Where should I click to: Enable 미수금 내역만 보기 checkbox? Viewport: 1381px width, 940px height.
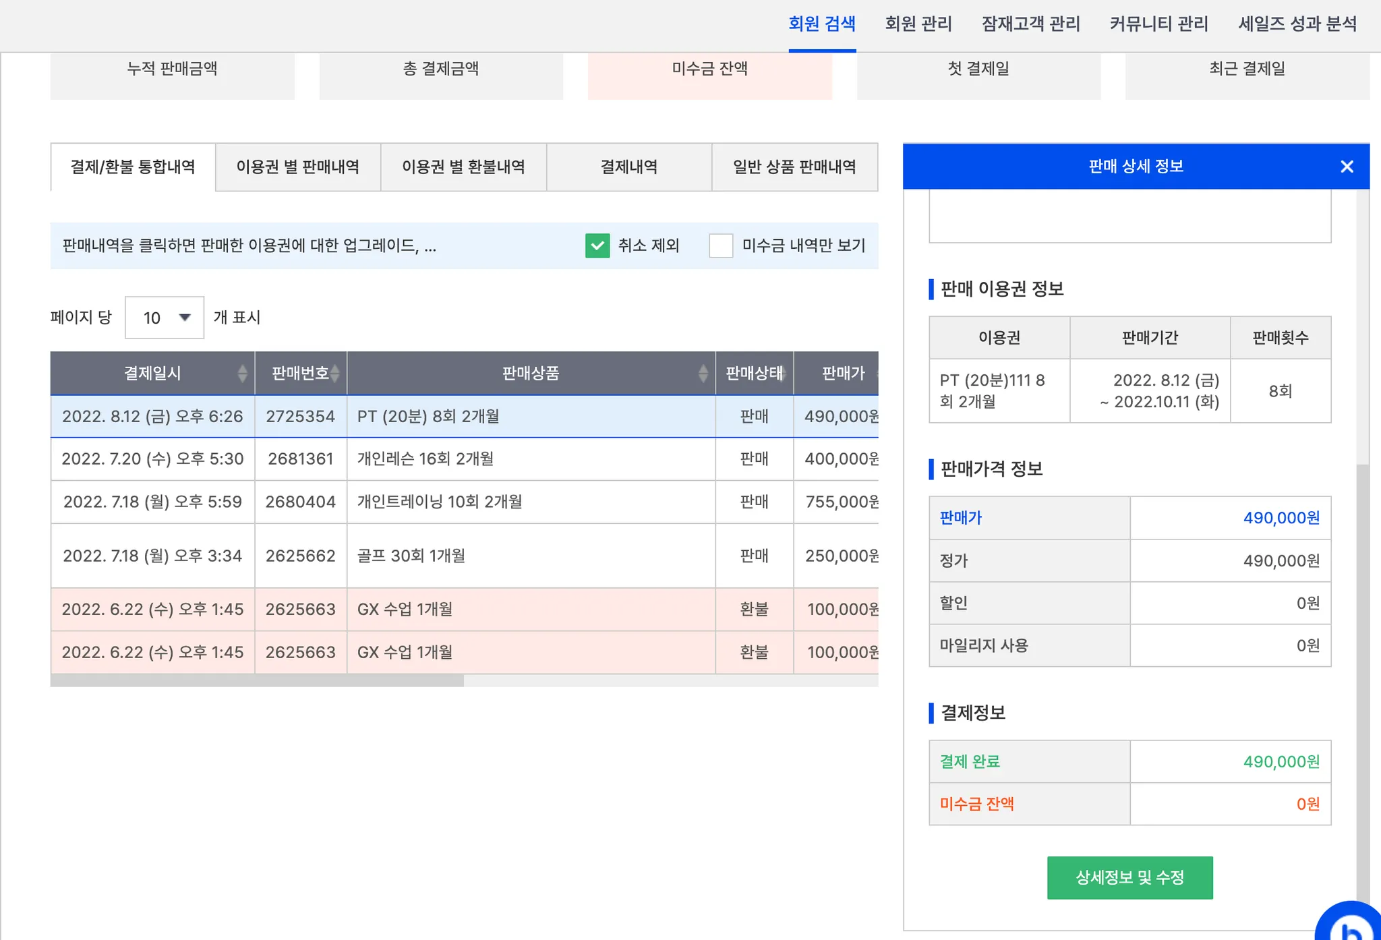721,245
